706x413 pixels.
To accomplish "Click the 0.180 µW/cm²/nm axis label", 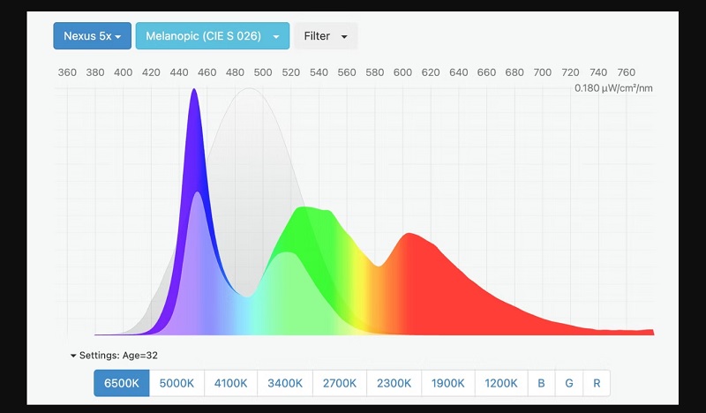I will [613, 88].
